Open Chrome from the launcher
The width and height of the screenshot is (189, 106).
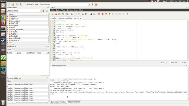(3, 17)
